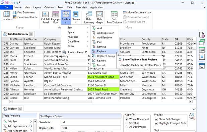Open the Data Graph
Viewport: 207px width, 132px height.
pos(99,17)
